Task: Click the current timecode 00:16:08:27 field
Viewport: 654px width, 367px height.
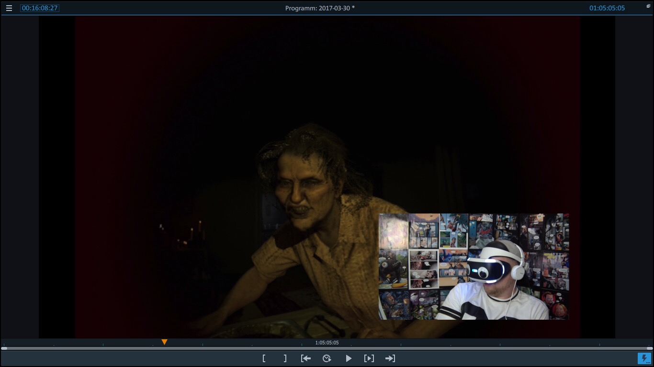Action: [40, 8]
